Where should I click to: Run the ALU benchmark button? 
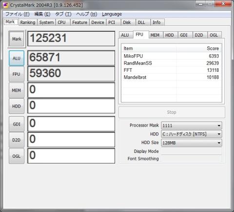tap(17, 58)
